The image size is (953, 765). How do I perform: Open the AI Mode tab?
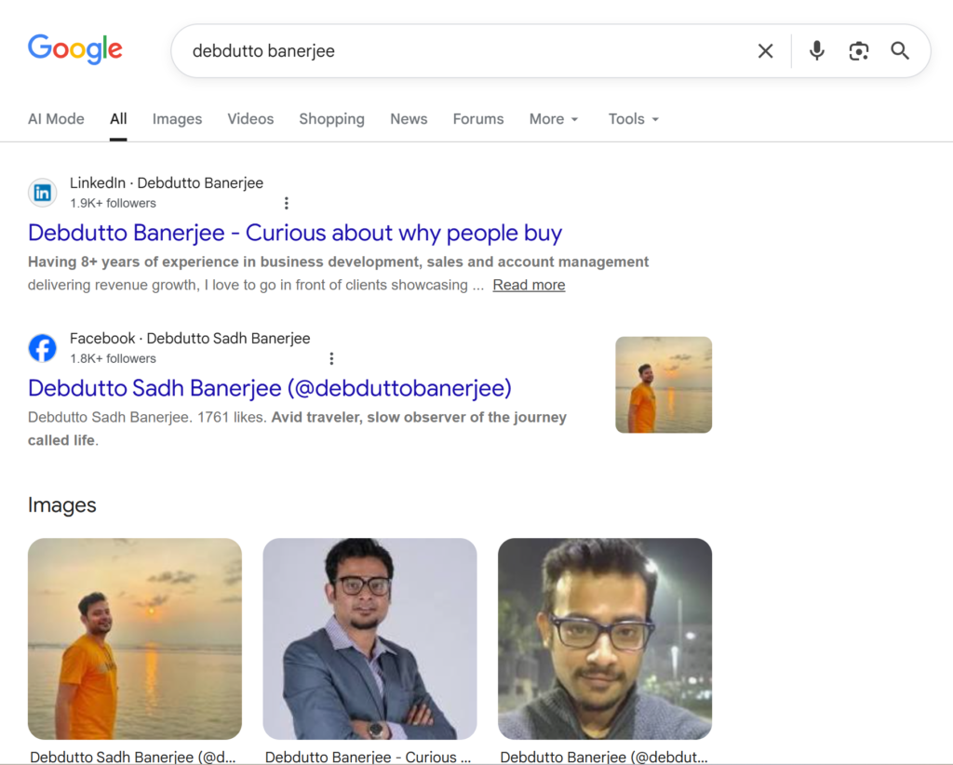[56, 119]
